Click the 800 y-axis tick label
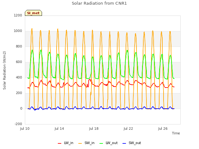This screenshot has height=149, width=199. pos(19,46)
